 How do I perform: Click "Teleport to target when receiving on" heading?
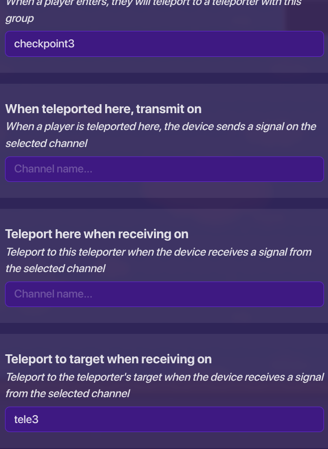pyautogui.click(x=108, y=359)
